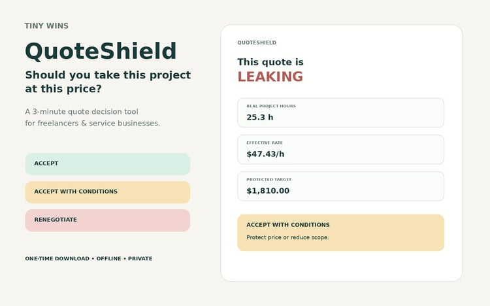Image resolution: width=490 pixels, height=306 pixels.
Task: Click the small QUOTESHIELD card header
Action: point(257,42)
